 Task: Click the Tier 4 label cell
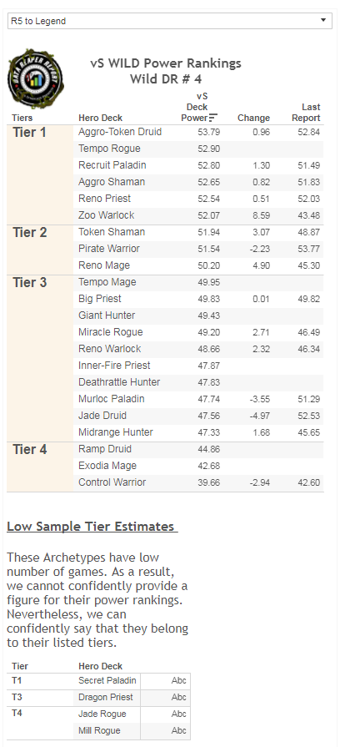pos(41,467)
